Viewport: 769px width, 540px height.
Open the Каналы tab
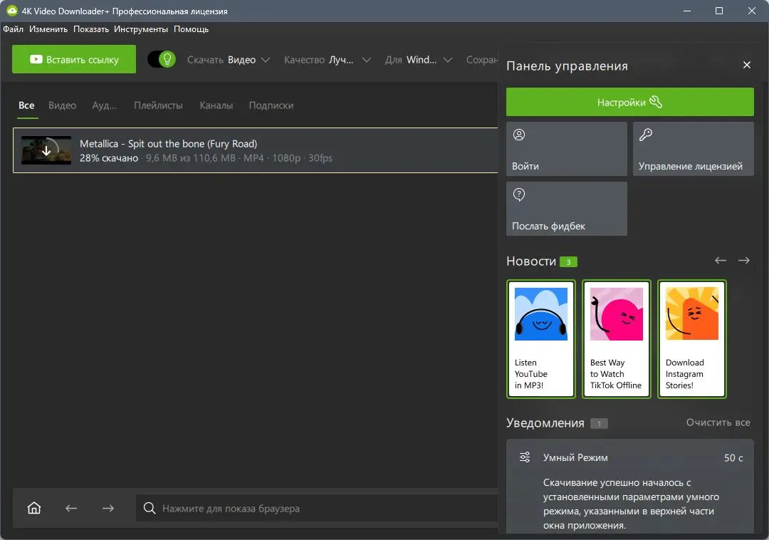(x=216, y=105)
